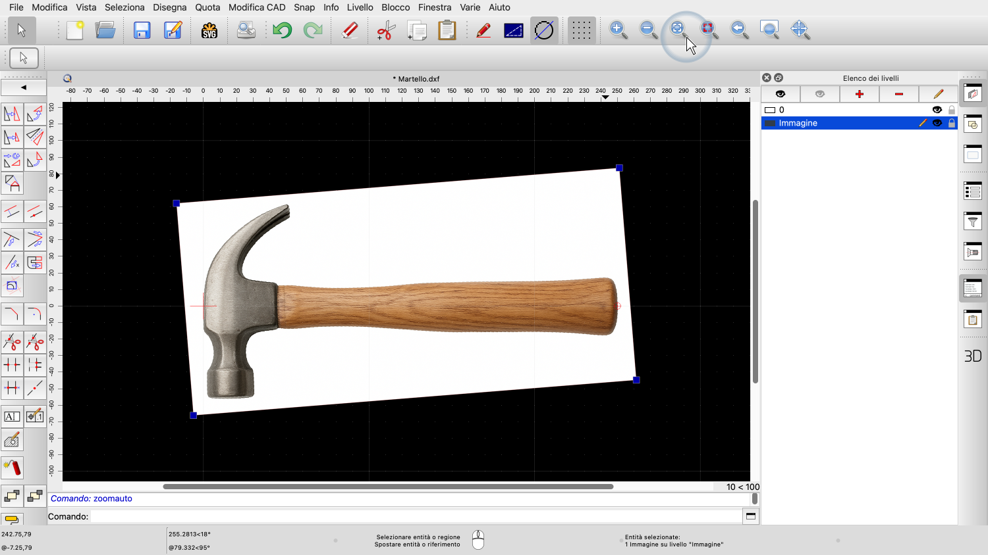Hide the Immagine layer via eye icon
Viewport: 988px width, 555px height.
tap(937, 123)
